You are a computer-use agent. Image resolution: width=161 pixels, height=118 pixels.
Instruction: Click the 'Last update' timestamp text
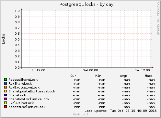point(121,111)
